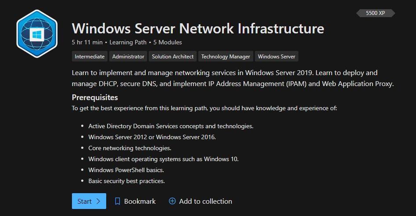The image size is (416, 216).
Task: Click the Windows Server 2012 or 2016 prerequisite
Action: click(152, 137)
